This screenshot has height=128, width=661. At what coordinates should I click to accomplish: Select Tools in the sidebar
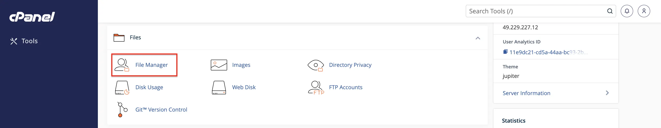pyautogui.click(x=24, y=41)
